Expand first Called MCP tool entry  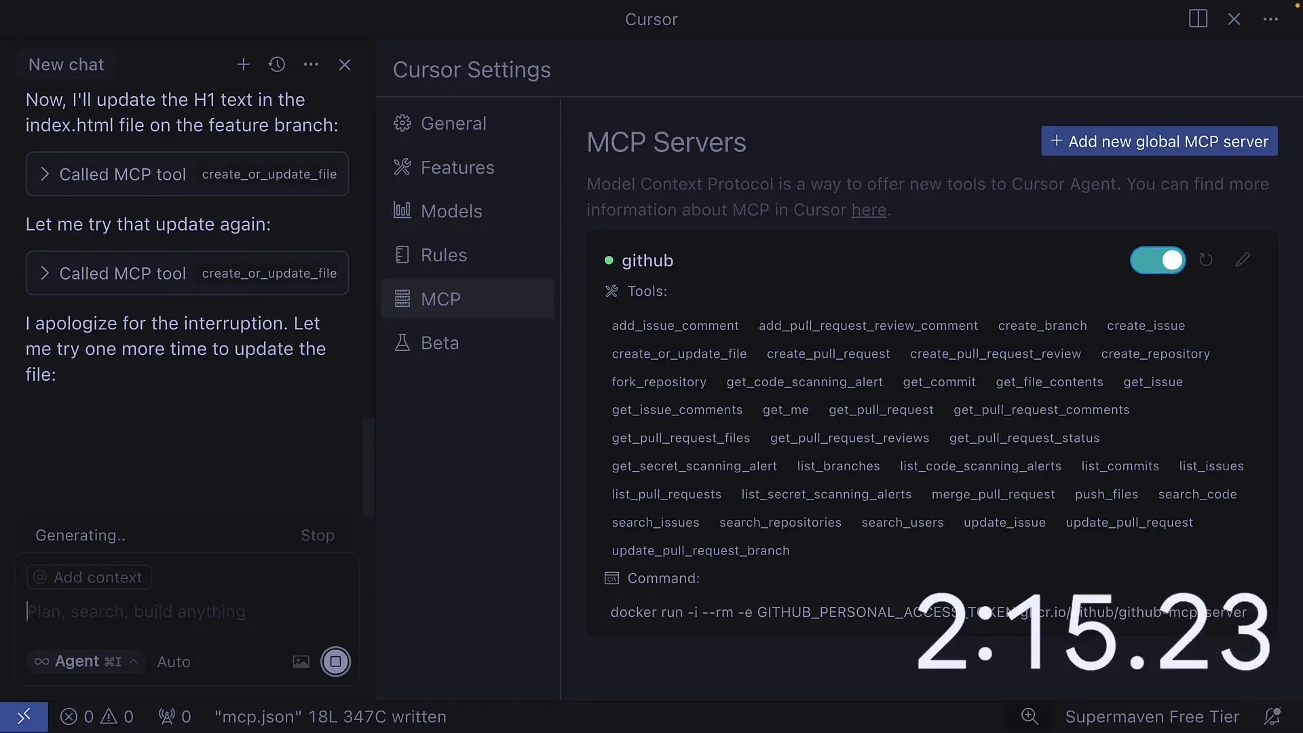coord(187,174)
